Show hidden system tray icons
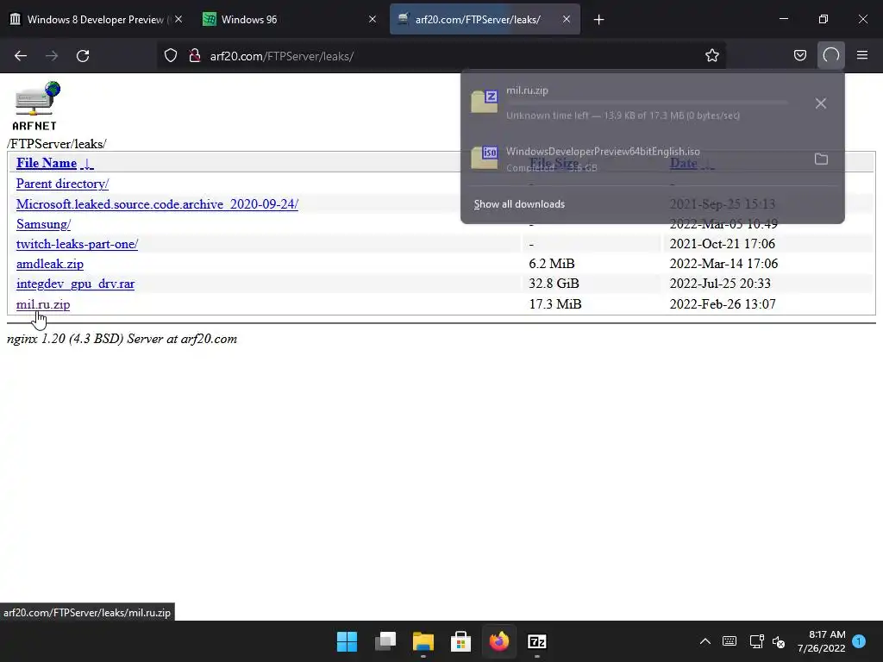Viewport: 883px width, 662px height. click(x=705, y=641)
